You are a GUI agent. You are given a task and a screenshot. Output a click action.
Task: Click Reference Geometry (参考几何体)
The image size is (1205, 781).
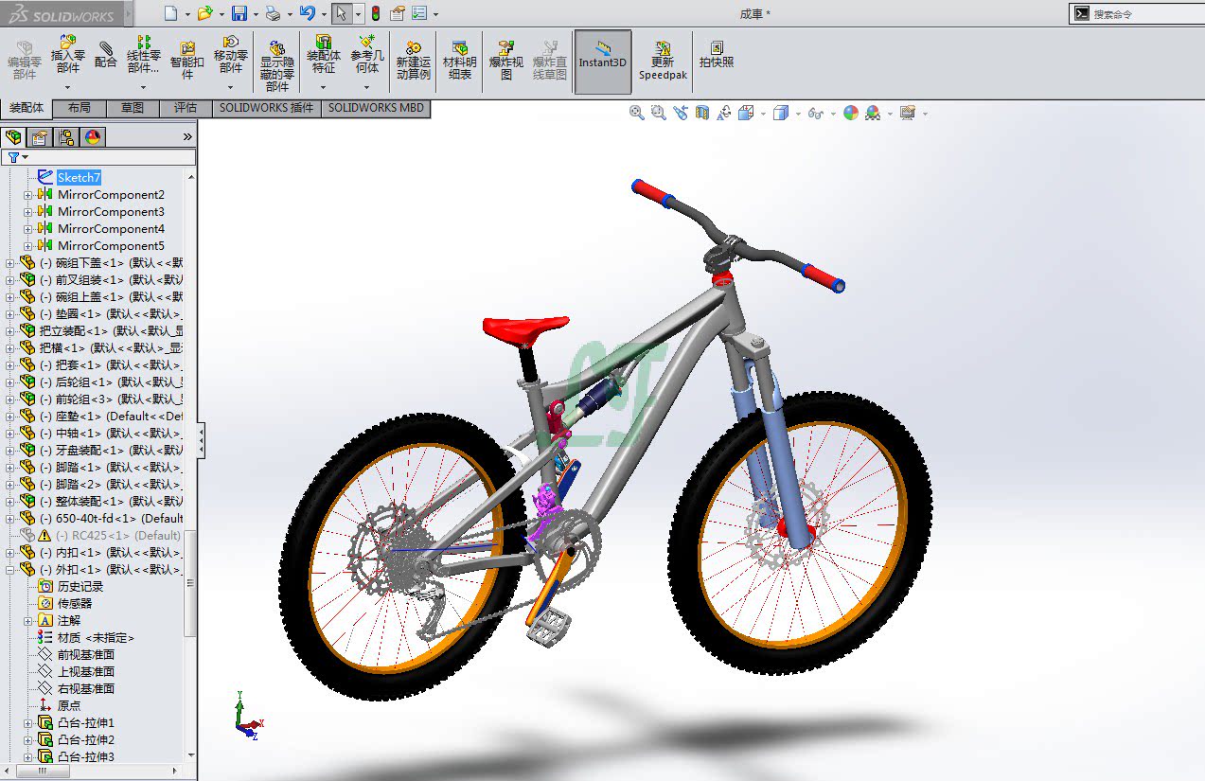[366, 54]
